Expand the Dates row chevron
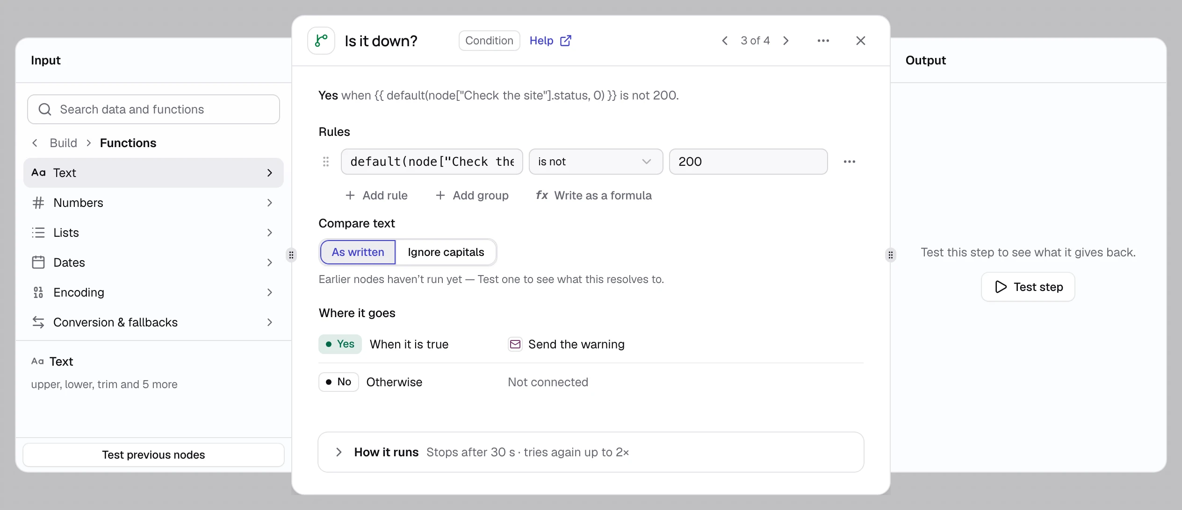 point(270,262)
